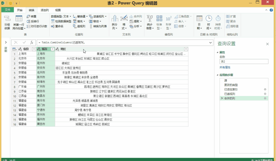The image size is (276, 161).
Task: Open the 城市 column filter dropdown
Action: point(53,49)
